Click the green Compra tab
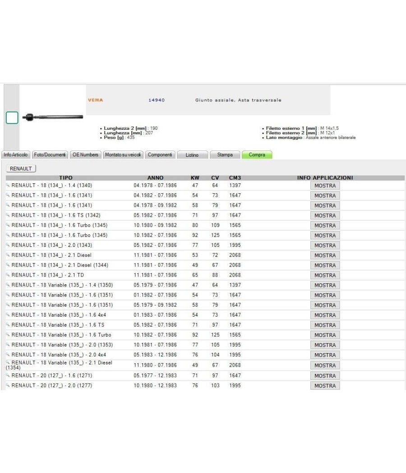406x473 pixels. 257,155
